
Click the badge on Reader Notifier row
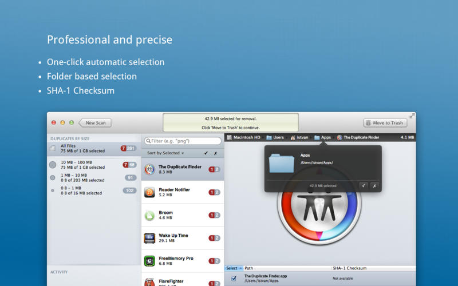tap(214, 192)
